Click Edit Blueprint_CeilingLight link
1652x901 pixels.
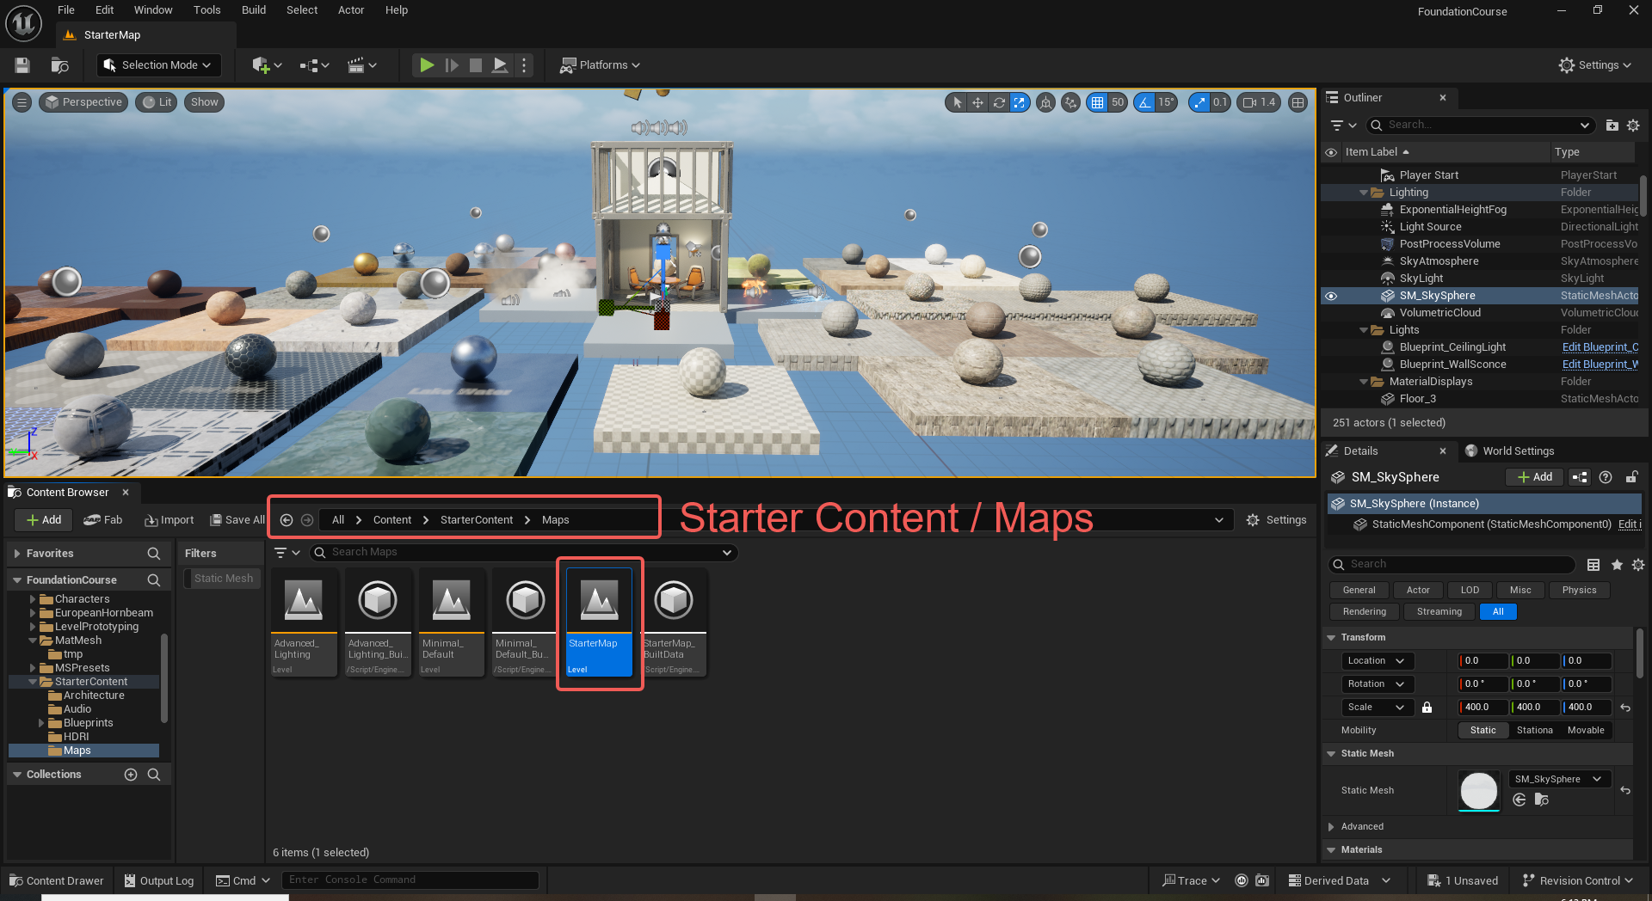coord(1600,347)
